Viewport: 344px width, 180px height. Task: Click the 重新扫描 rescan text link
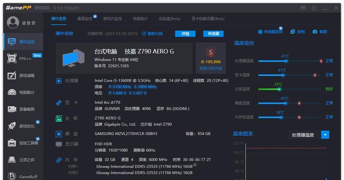(155, 34)
